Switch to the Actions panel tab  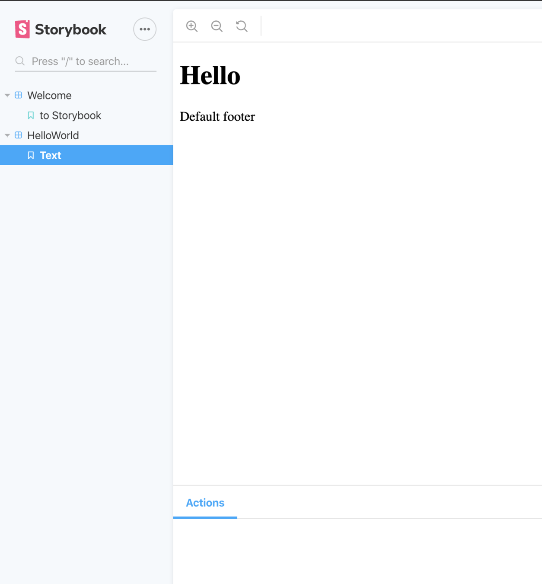205,503
